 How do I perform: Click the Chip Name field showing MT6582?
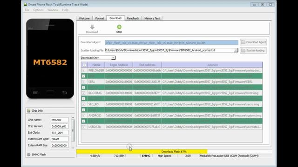tap(60, 120)
